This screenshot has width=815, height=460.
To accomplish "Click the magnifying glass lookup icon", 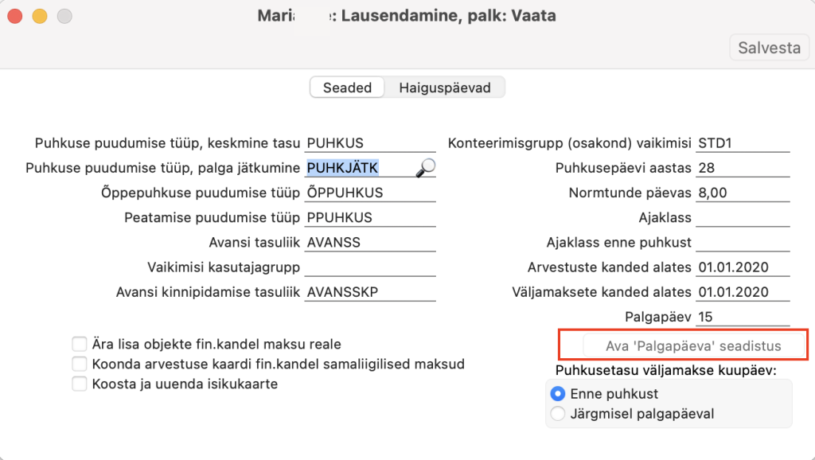I will [x=427, y=167].
